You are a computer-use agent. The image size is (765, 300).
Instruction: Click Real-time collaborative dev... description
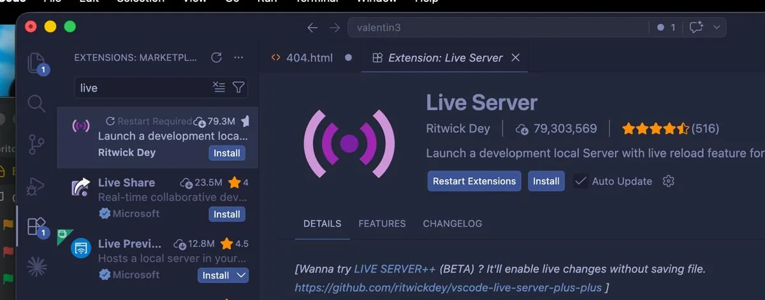pyautogui.click(x=172, y=198)
